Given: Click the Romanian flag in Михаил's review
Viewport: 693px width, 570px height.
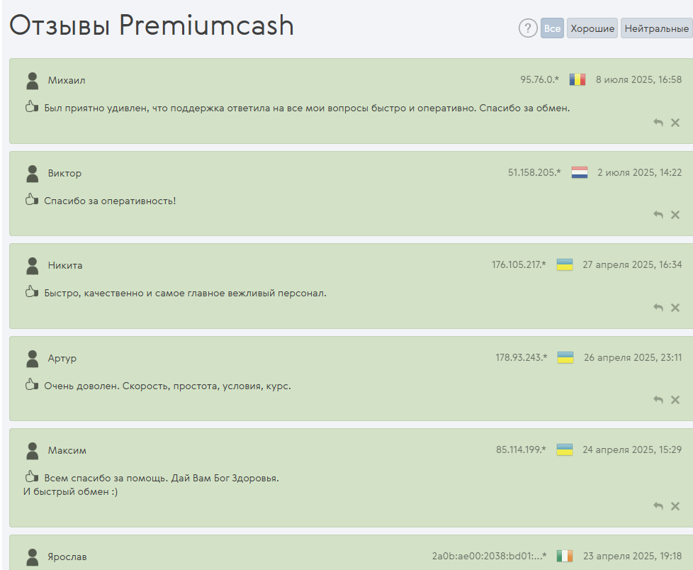Looking at the screenshot, I should coord(577,79).
